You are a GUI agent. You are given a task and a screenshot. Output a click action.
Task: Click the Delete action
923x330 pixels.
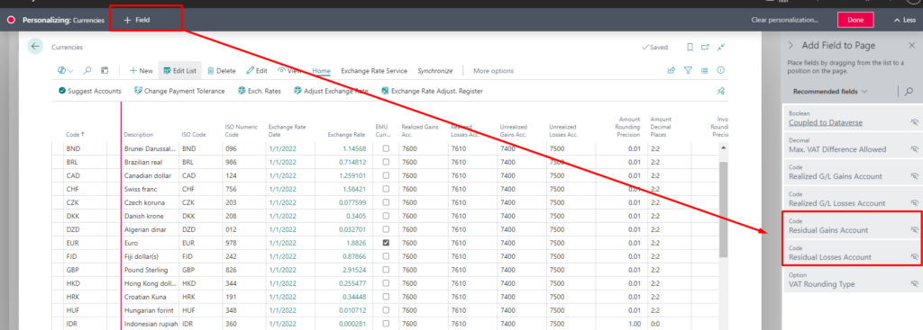pos(222,70)
